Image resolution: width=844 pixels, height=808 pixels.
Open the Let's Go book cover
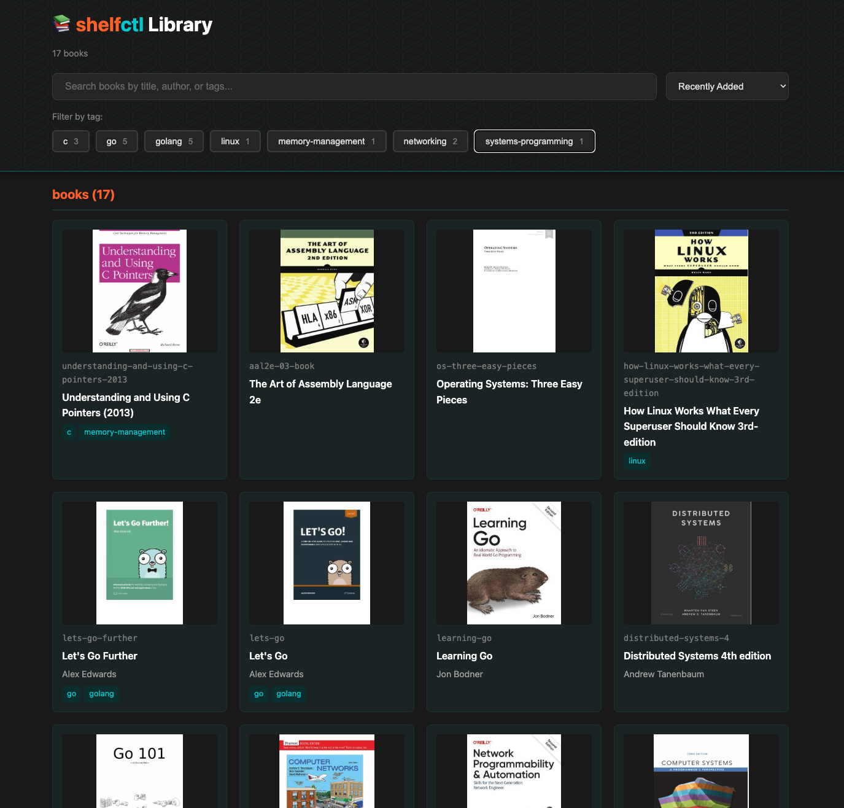pos(327,563)
